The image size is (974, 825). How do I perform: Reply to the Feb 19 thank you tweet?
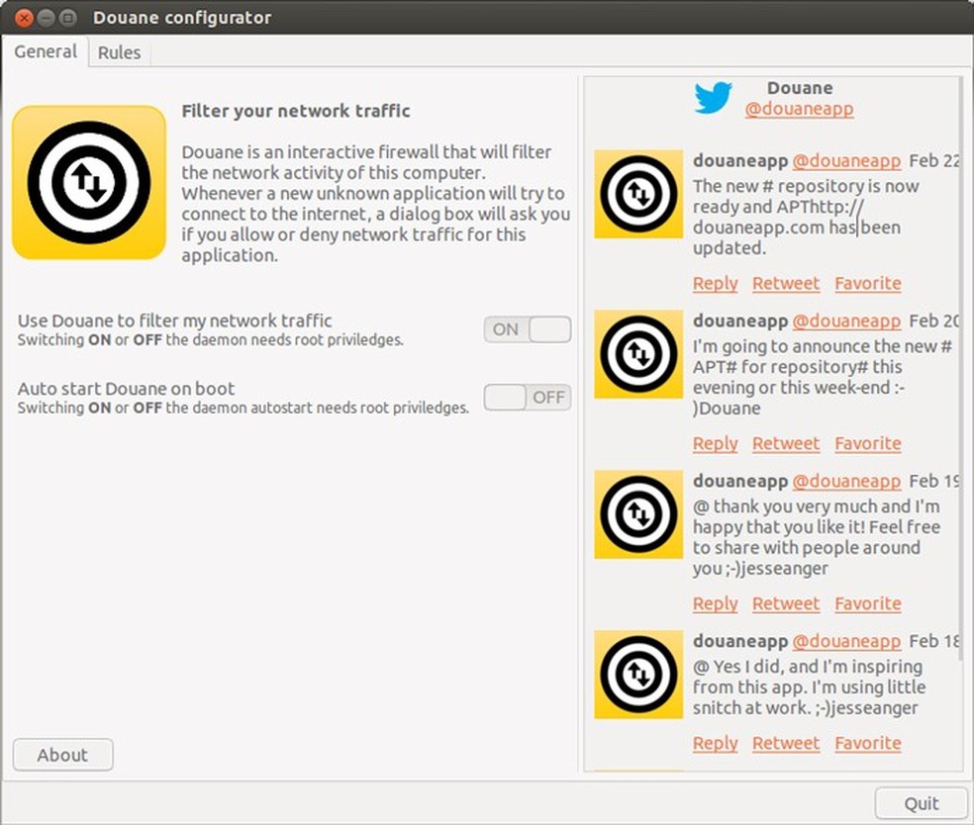coord(715,604)
